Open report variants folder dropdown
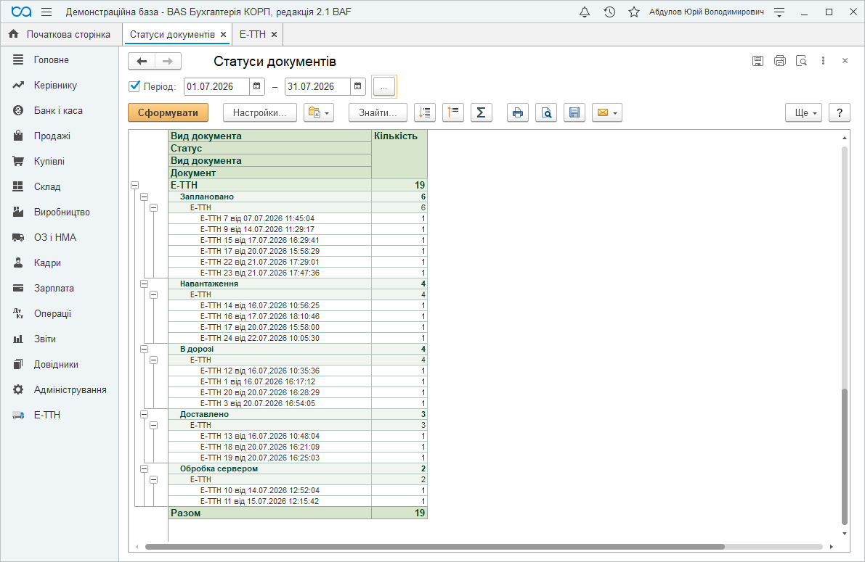 (319, 112)
